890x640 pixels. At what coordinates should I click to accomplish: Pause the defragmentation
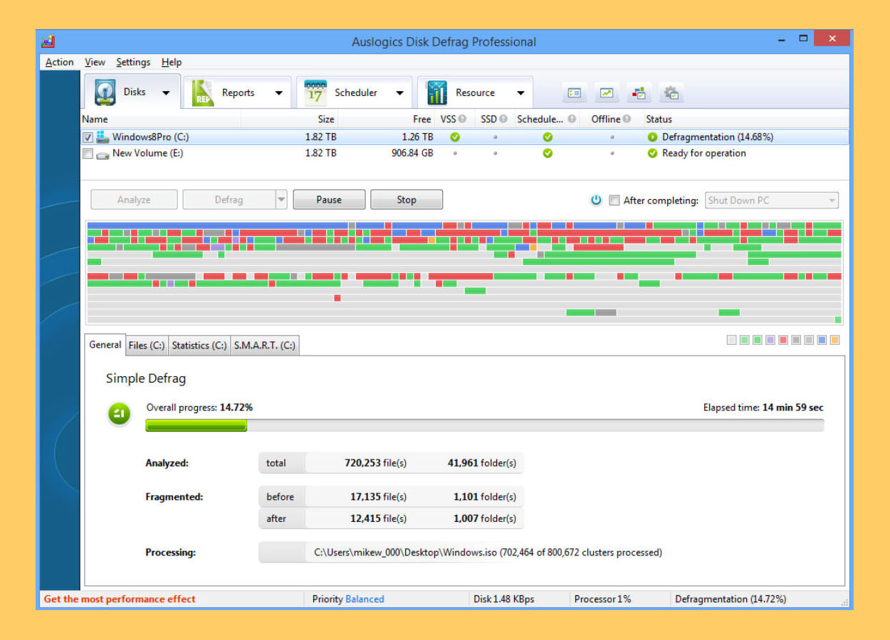point(329,200)
